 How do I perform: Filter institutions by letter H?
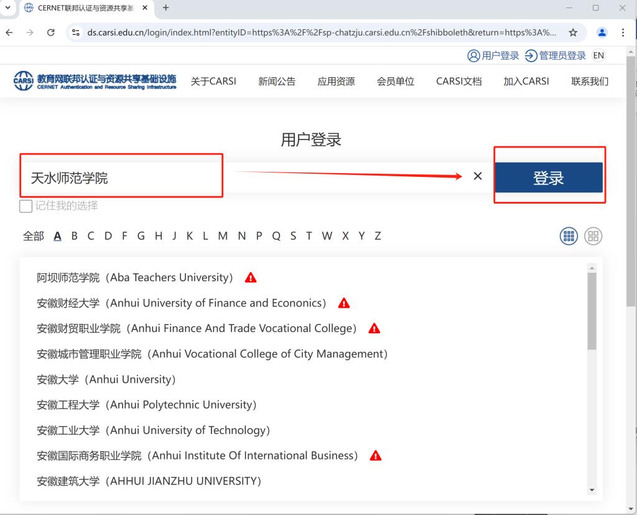(159, 236)
